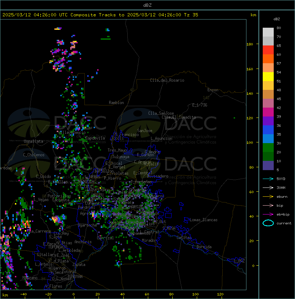The height and width of the screenshot is (299, 295).
Task: Click the 'L_Dormida' map label
Action: tap(202, 247)
